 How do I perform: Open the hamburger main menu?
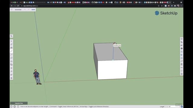(x=11, y=10)
